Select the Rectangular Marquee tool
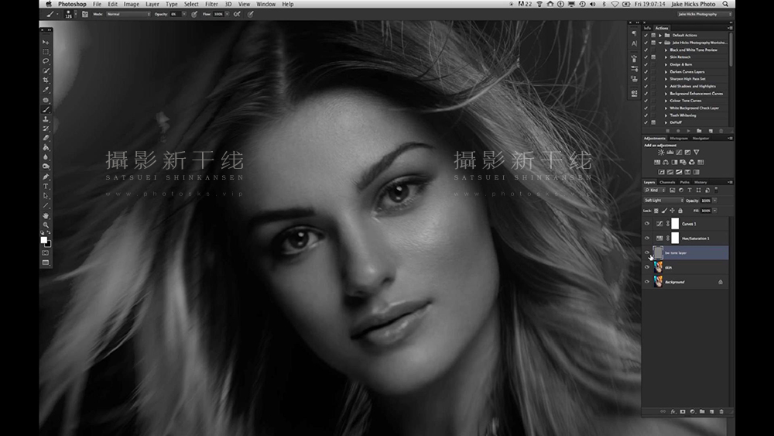The width and height of the screenshot is (774, 436). point(46,51)
